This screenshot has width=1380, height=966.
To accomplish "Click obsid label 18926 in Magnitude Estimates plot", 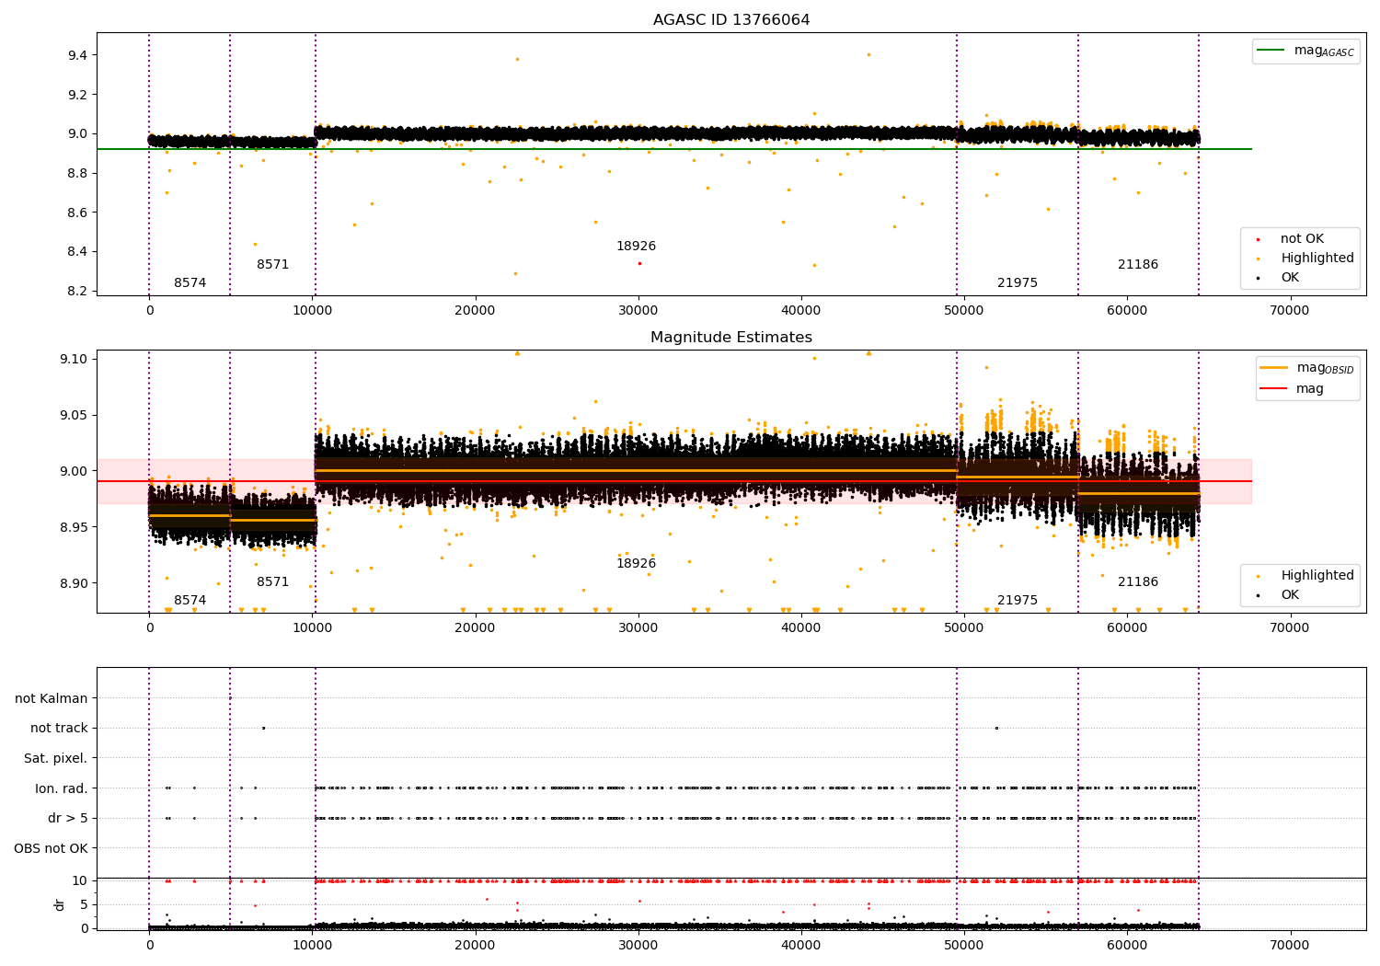I will point(637,564).
